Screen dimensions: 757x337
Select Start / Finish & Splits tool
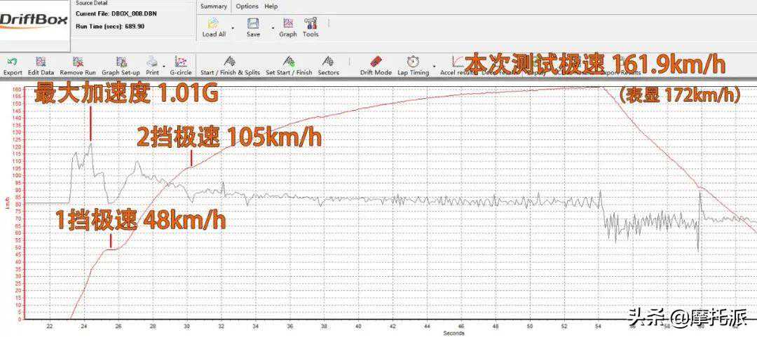point(229,62)
